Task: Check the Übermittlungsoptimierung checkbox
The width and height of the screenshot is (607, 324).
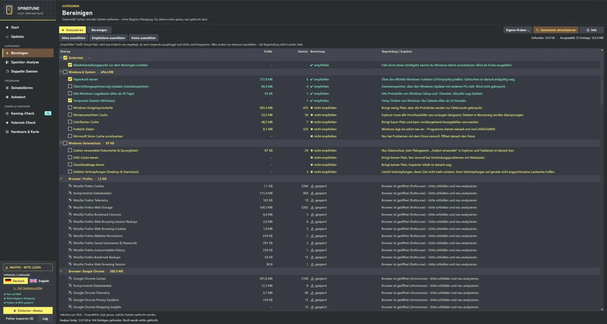Action: pyautogui.click(x=70, y=86)
